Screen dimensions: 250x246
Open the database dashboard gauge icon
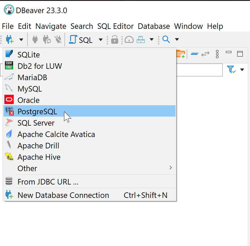coord(129,39)
